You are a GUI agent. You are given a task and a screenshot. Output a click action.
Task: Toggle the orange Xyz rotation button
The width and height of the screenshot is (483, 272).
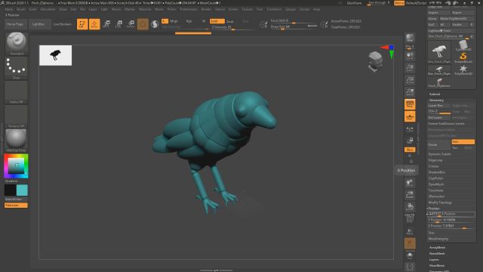pos(410,150)
